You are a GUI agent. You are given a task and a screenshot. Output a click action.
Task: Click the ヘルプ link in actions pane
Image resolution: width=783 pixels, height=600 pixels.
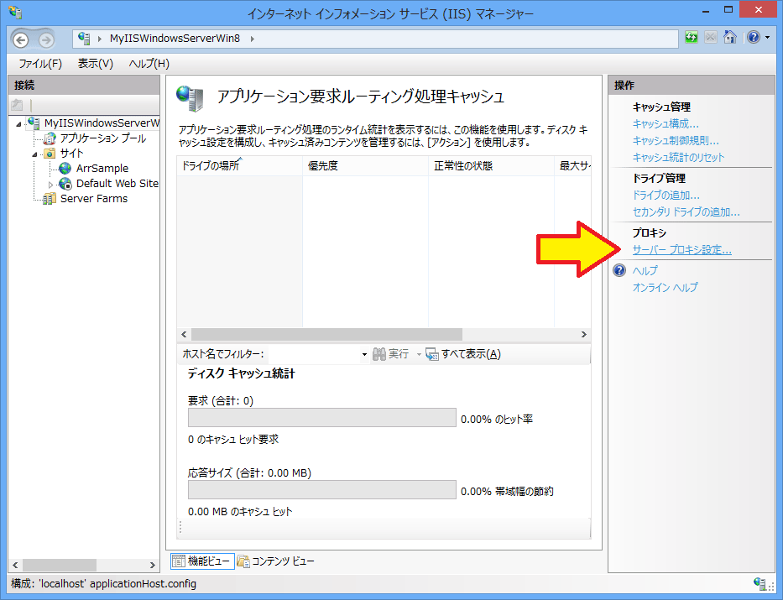[645, 270]
